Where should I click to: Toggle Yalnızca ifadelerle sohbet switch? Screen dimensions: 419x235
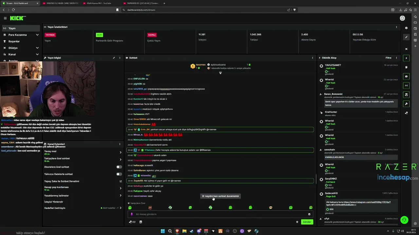pos(119,174)
